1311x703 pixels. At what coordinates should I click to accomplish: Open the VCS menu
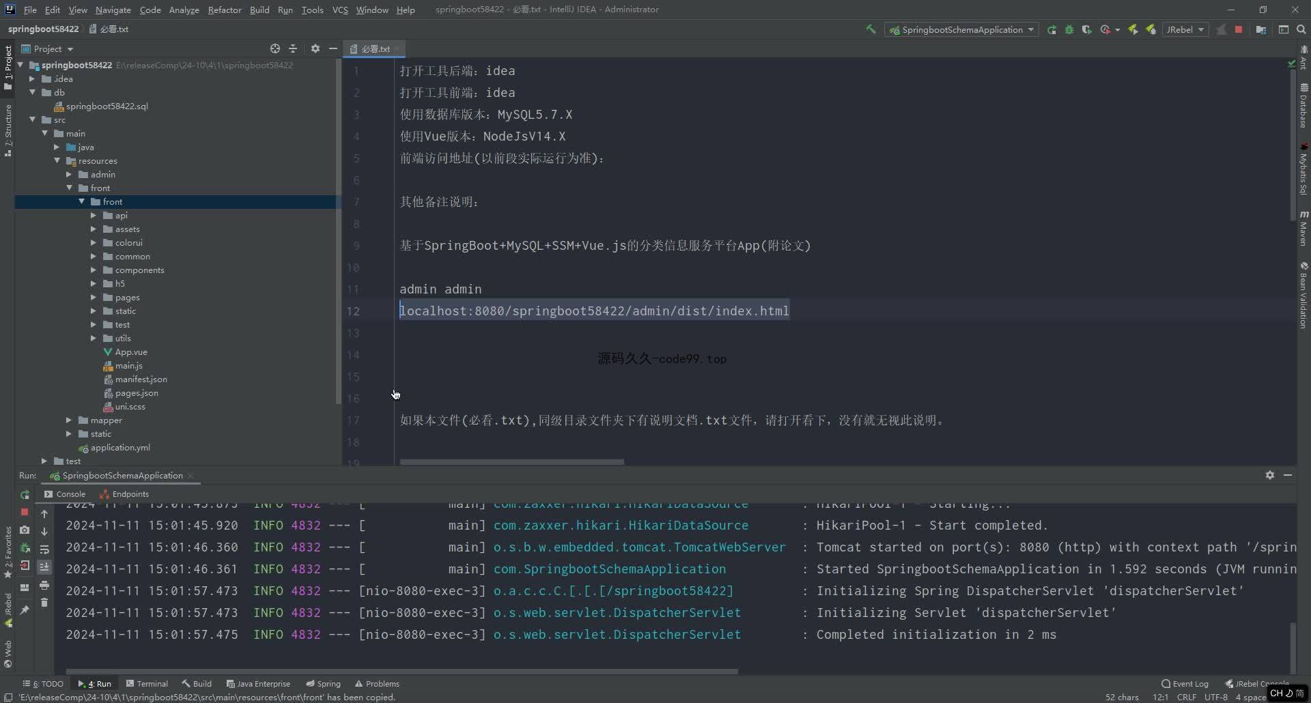click(x=340, y=10)
